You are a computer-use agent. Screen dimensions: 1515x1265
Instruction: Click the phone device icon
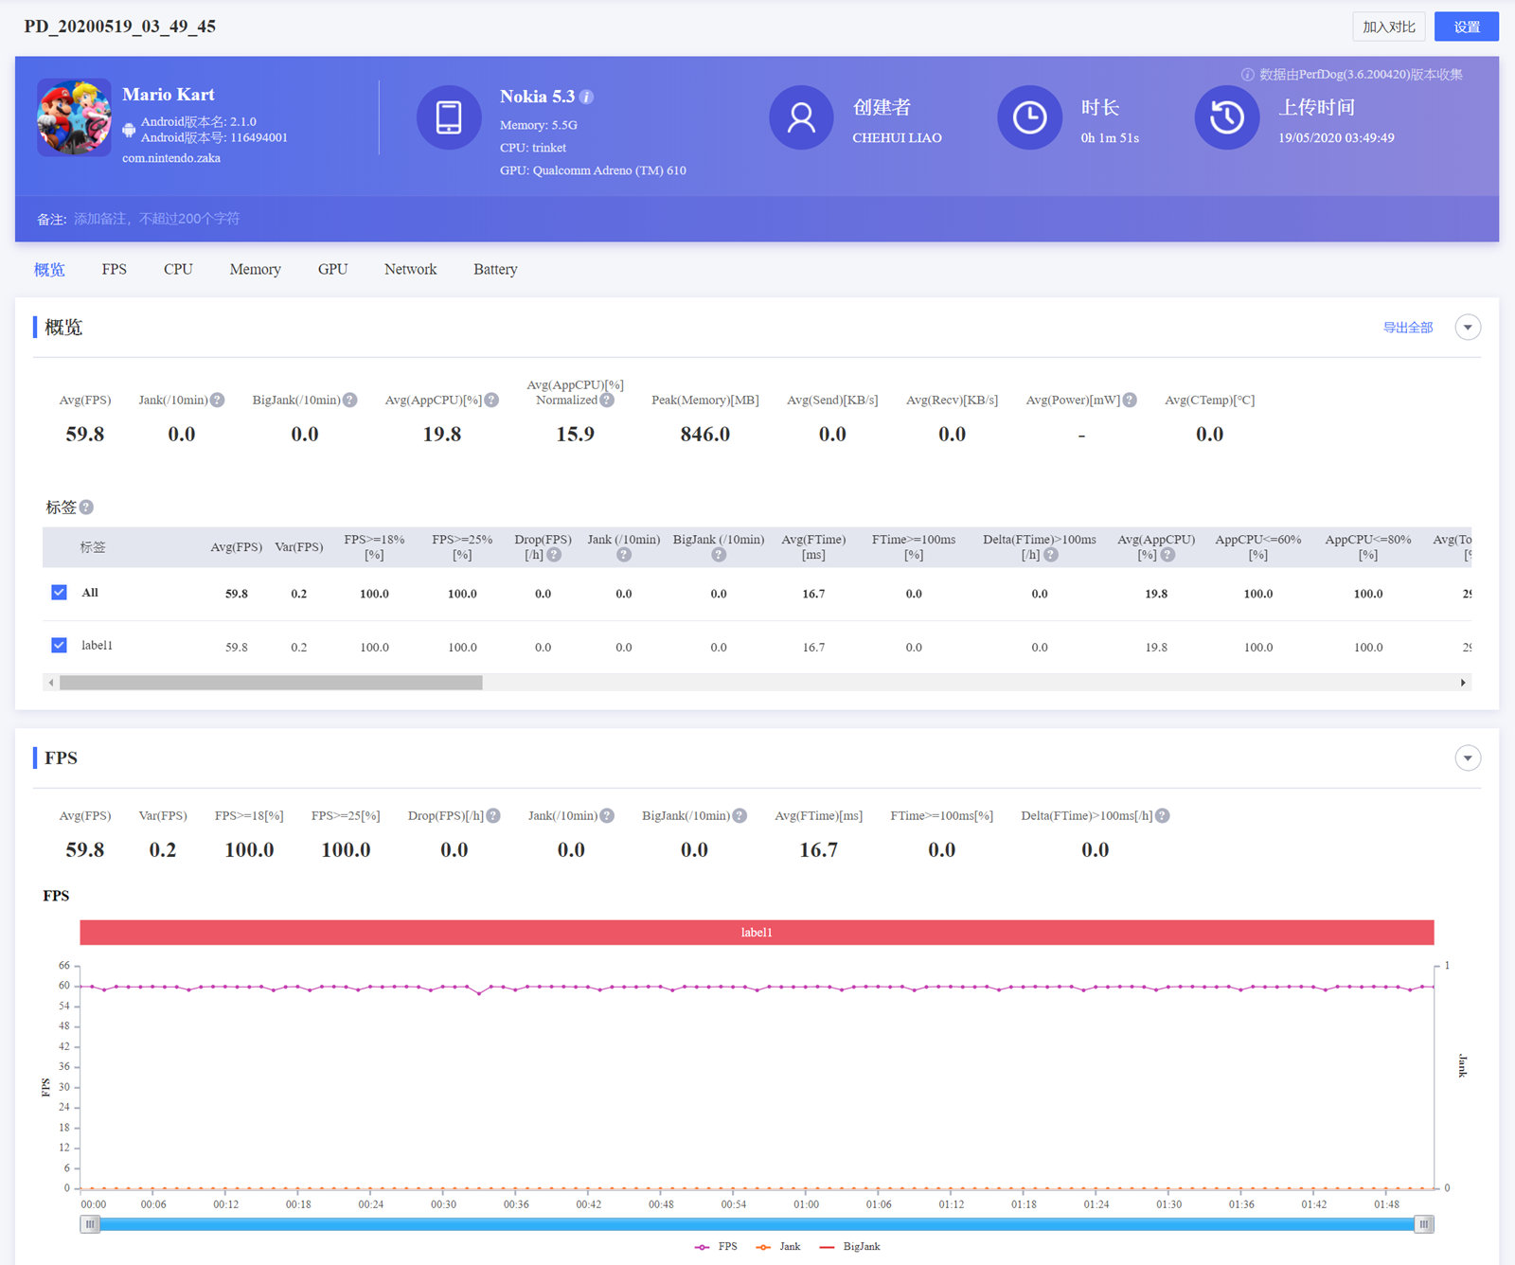[449, 117]
